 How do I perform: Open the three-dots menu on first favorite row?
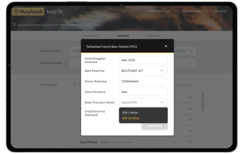coord(190,98)
